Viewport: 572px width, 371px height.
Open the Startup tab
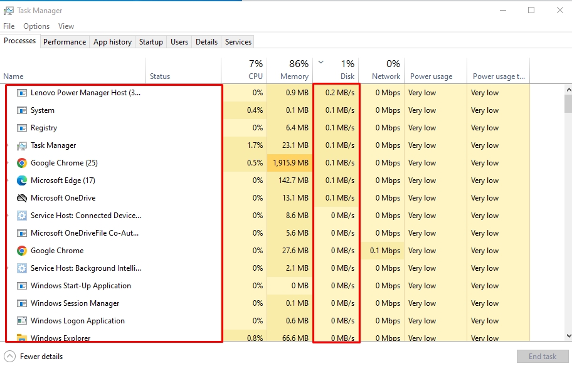tap(151, 42)
